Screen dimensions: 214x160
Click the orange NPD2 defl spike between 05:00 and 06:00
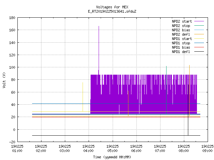pos(128,103)
